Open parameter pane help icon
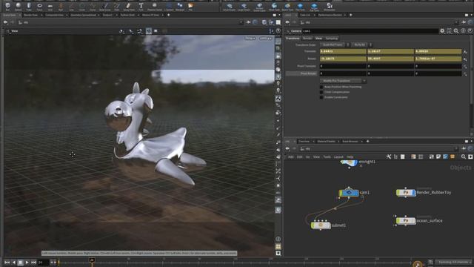 click(470, 31)
